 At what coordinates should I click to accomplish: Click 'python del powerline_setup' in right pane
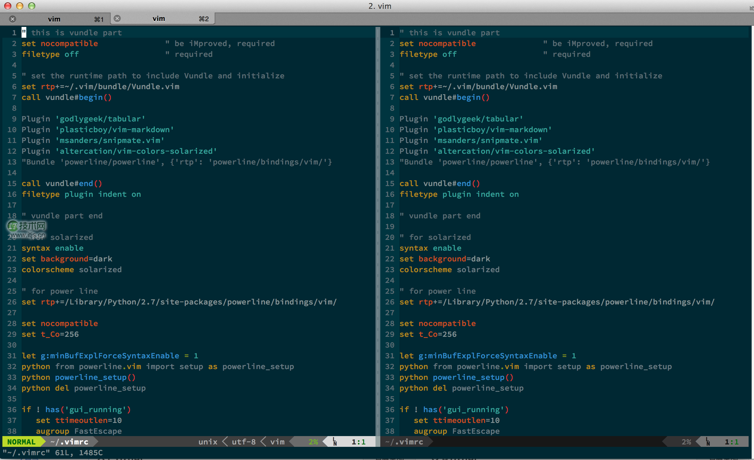(461, 388)
